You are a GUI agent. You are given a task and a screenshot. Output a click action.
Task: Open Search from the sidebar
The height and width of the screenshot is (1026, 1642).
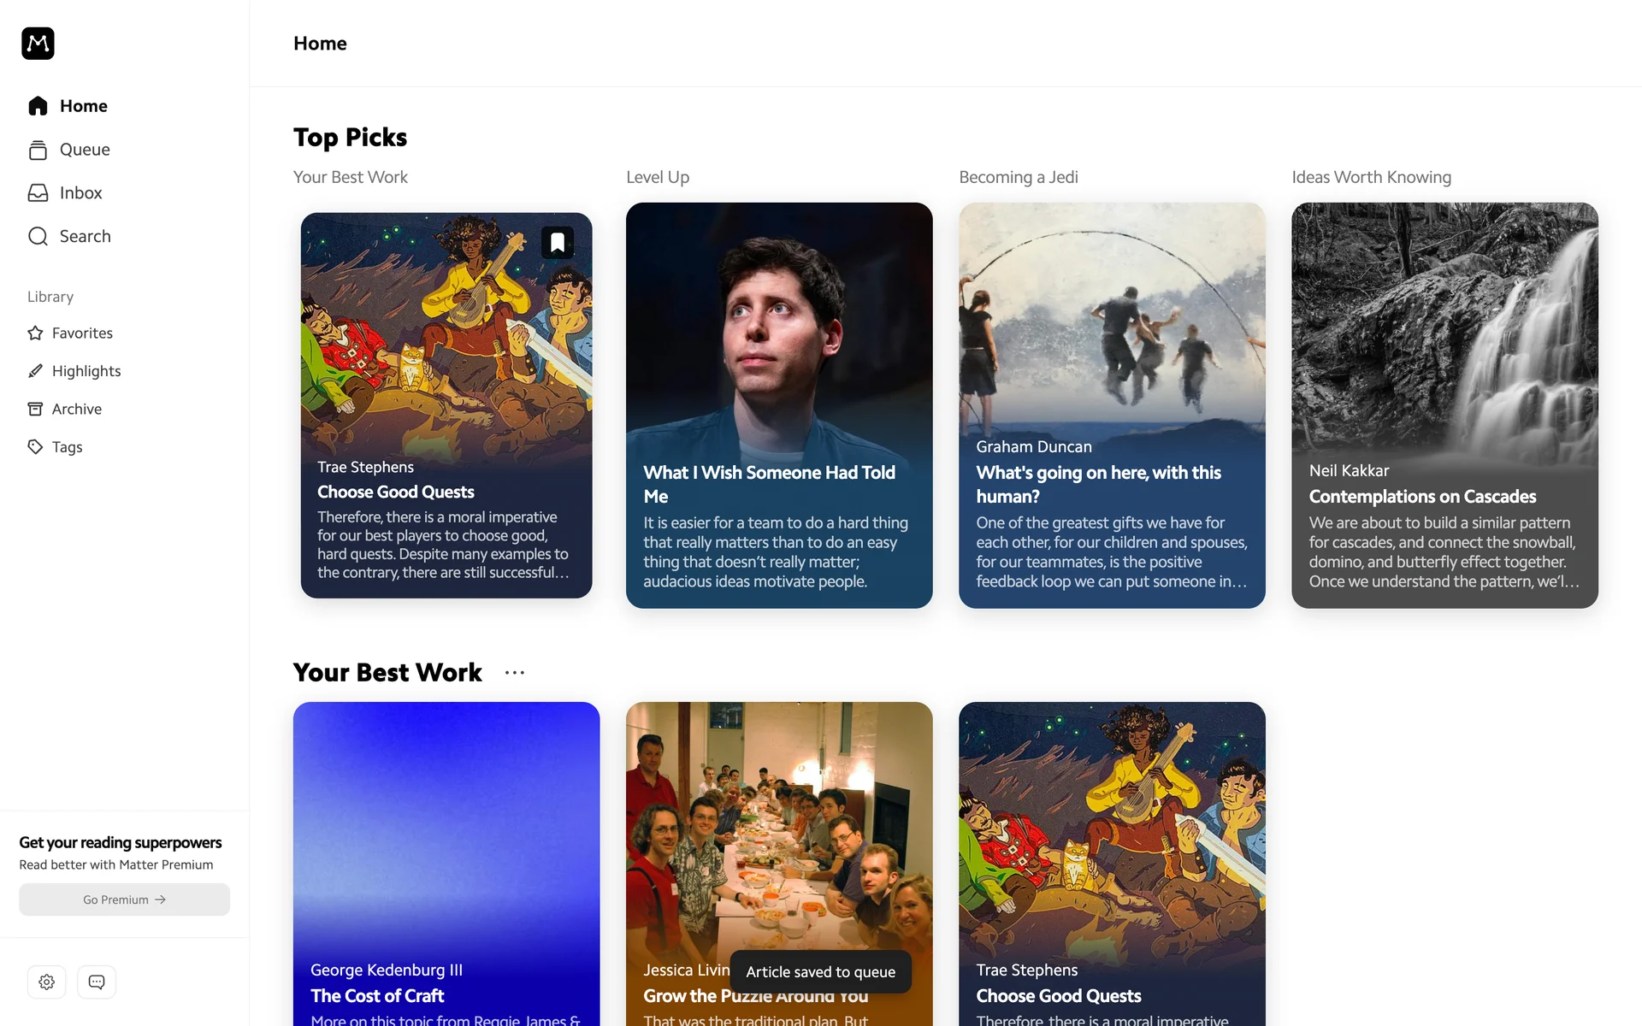68,237
